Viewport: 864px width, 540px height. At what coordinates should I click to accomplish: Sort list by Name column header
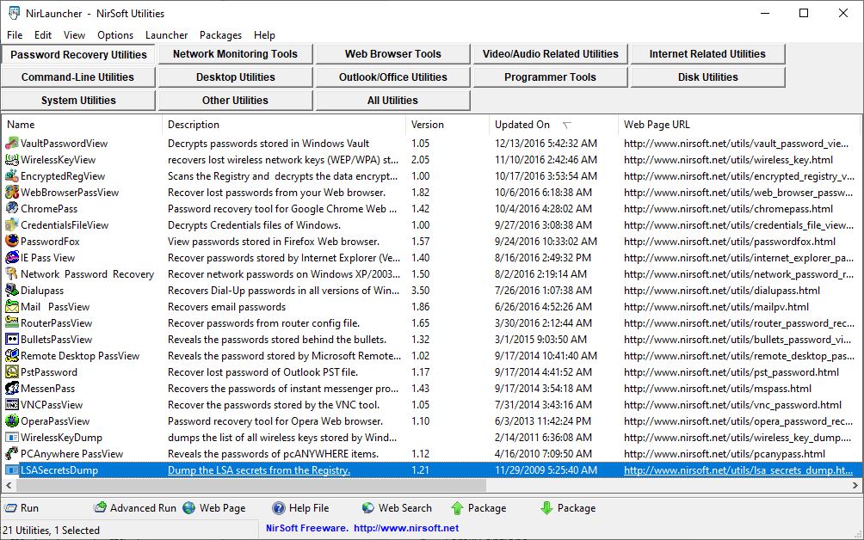pyautogui.click(x=82, y=125)
